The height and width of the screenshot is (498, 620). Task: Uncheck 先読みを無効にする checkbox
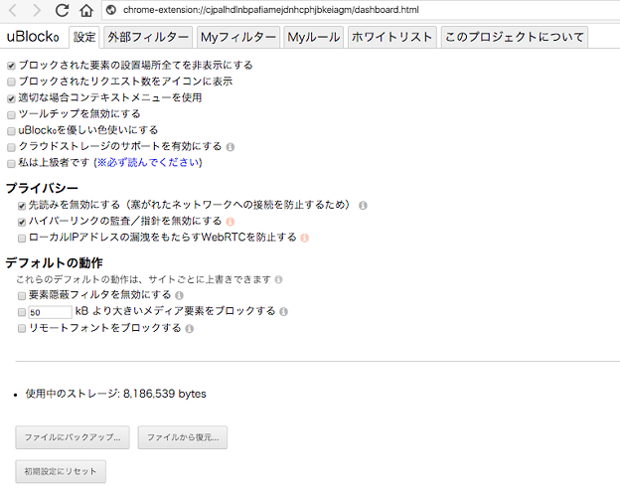click(x=22, y=206)
